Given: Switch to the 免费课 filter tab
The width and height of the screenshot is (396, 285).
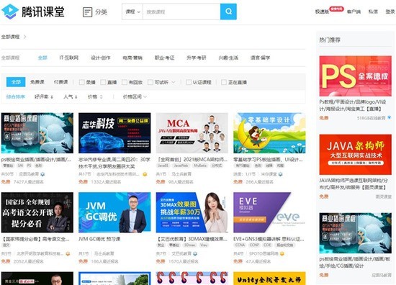Looking at the screenshot, I should 37,82.
